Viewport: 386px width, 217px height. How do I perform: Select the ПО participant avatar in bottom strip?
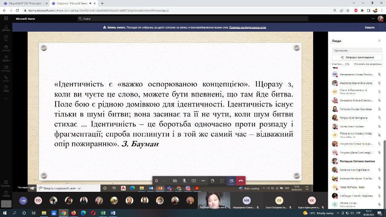(38, 201)
